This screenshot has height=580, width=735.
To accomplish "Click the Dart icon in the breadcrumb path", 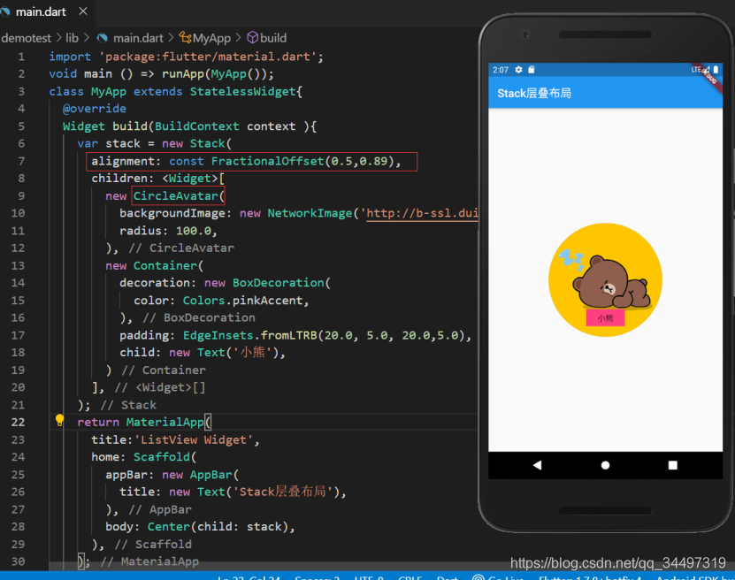I will tap(103, 38).
